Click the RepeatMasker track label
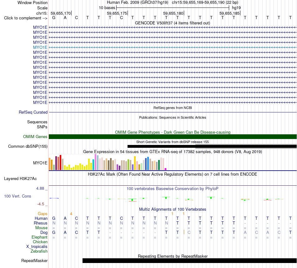The image size is (297, 268). pos(34,260)
